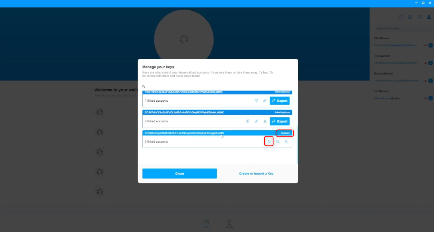Viewport: 434px width, 232px height.
Task: Click the keys dialog scrollbar
Action: [x=297, y=145]
